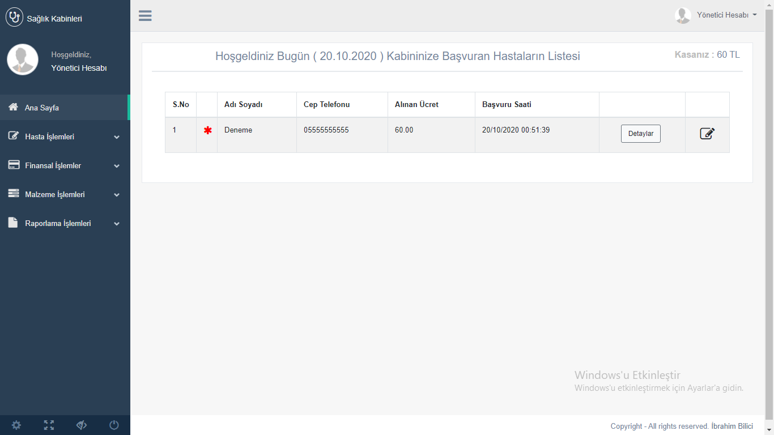
Task: Click the red asterisk in Deneme's row
Action: coord(207,130)
